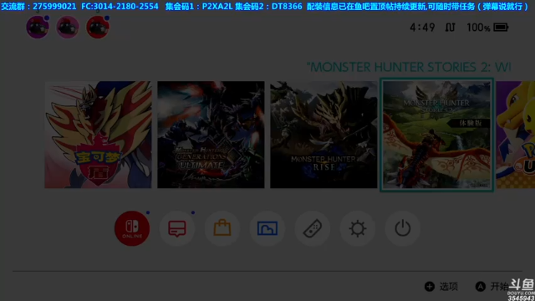Click the 100% battery percentage text
This screenshot has height=301, width=535.
point(478,28)
